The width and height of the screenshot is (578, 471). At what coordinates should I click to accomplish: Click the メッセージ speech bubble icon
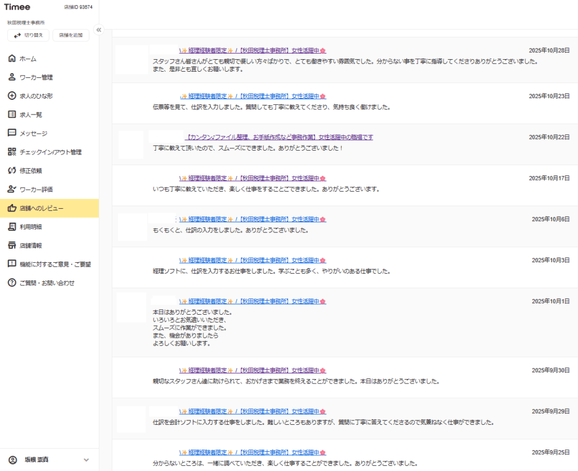click(12, 133)
